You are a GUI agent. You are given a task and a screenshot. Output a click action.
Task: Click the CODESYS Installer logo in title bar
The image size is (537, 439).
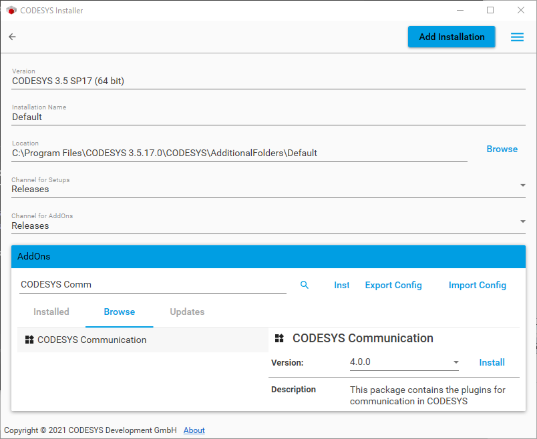click(x=11, y=11)
